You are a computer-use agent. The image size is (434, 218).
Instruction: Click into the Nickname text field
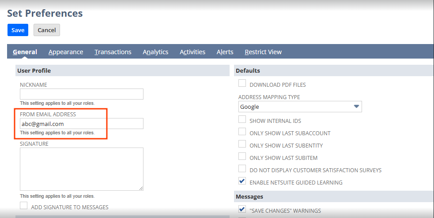click(x=82, y=94)
